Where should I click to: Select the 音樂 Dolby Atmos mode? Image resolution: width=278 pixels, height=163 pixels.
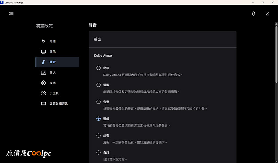tap(98, 102)
